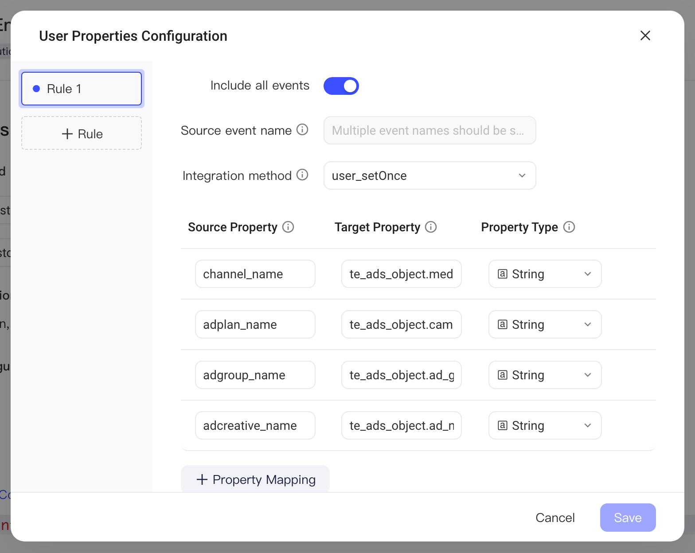Click the te_ads_object.cam target property field

(x=402, y=324)
